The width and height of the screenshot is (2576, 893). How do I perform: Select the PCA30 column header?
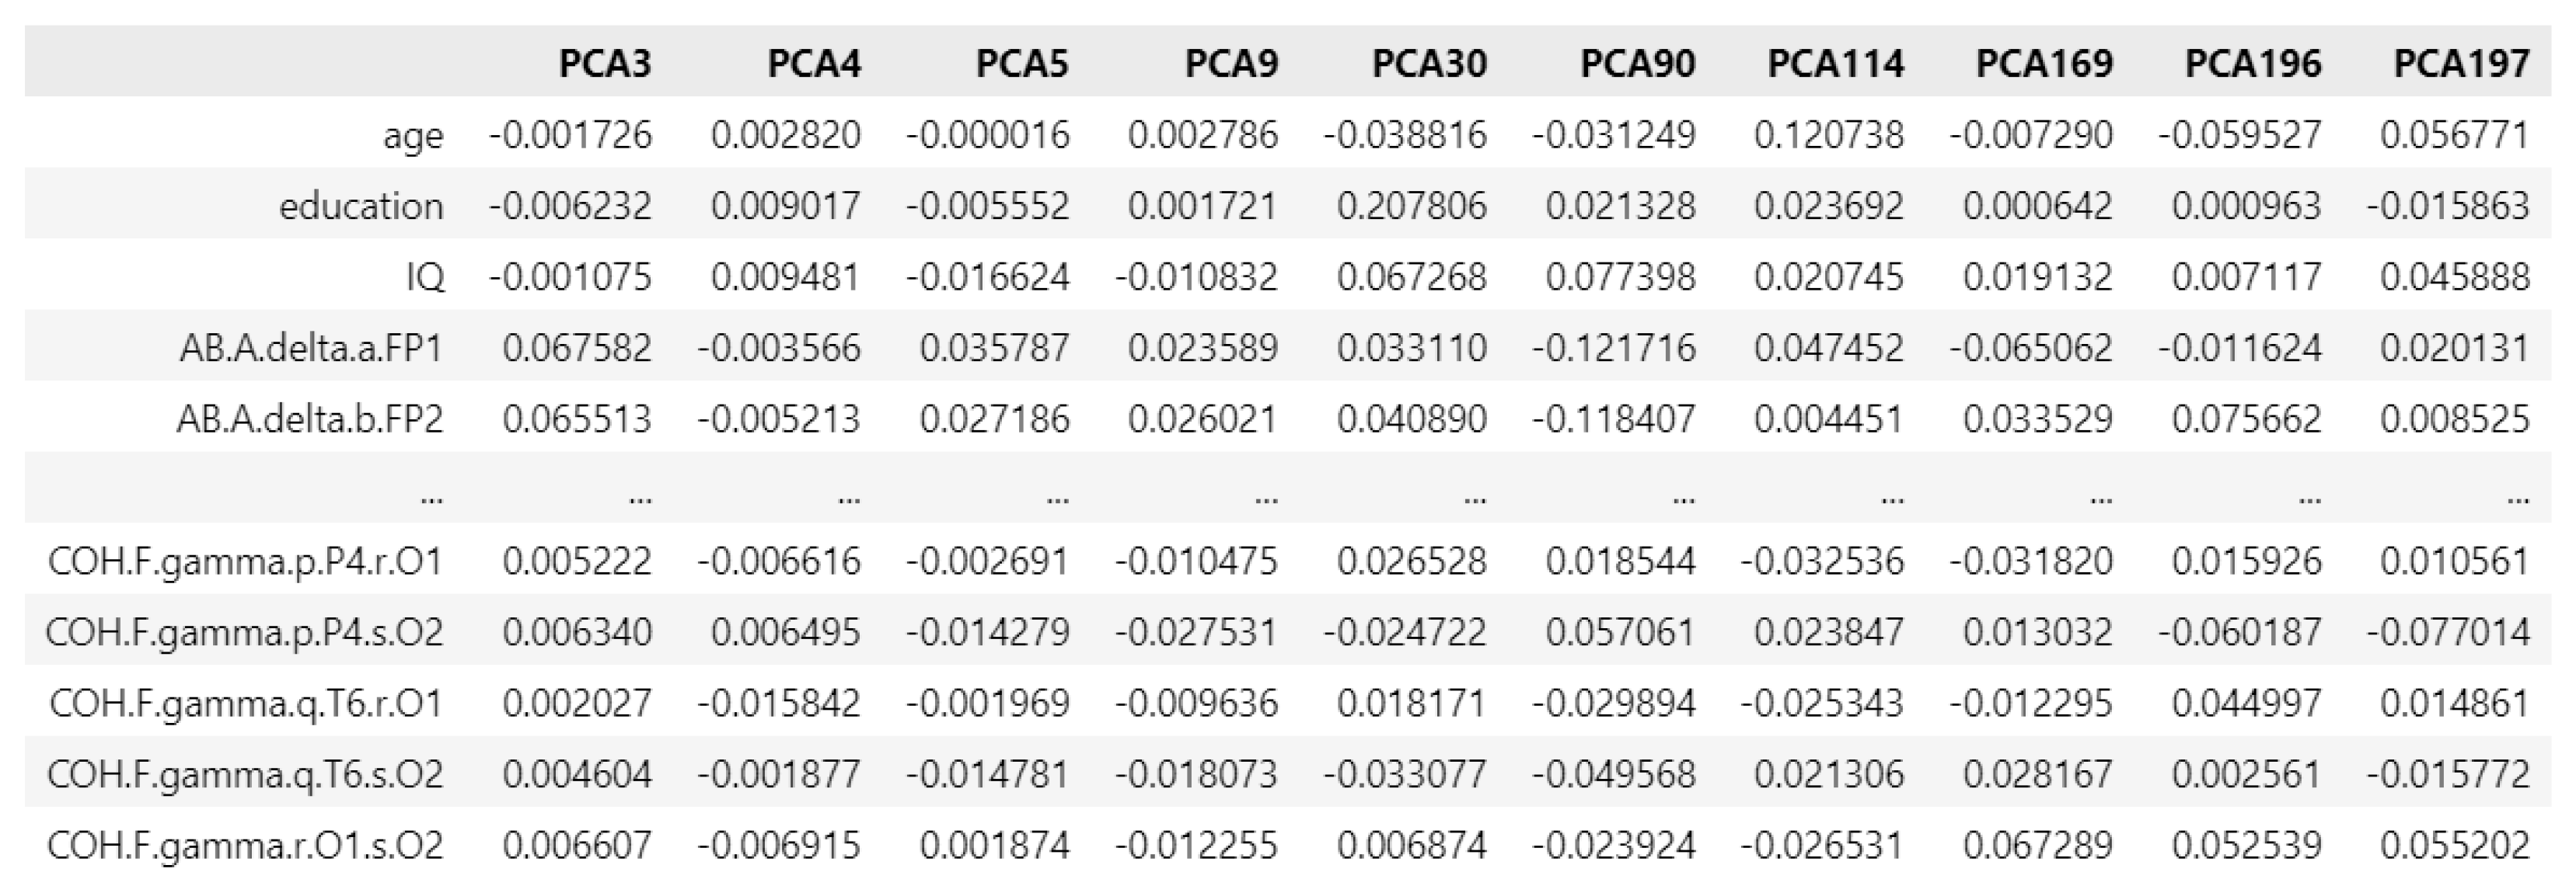click(1429, 64)
